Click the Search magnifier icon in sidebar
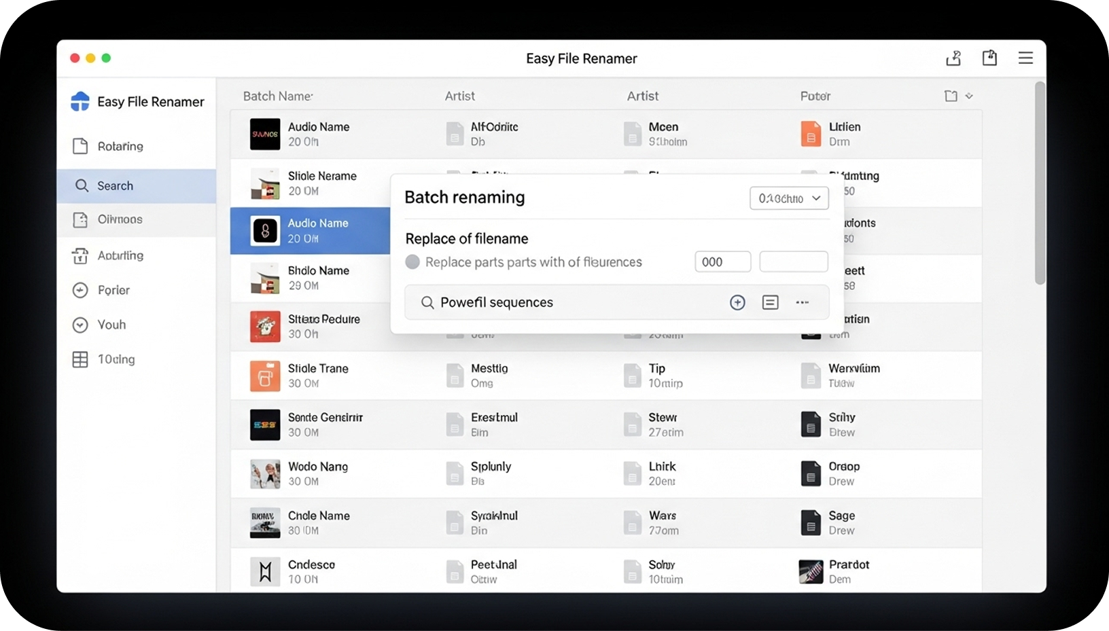This screenshot has width=1109, height=631. coord(82,185)
